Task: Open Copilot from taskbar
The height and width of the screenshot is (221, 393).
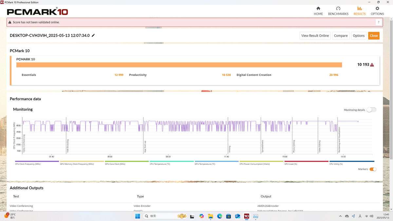Action: point(201,216)
